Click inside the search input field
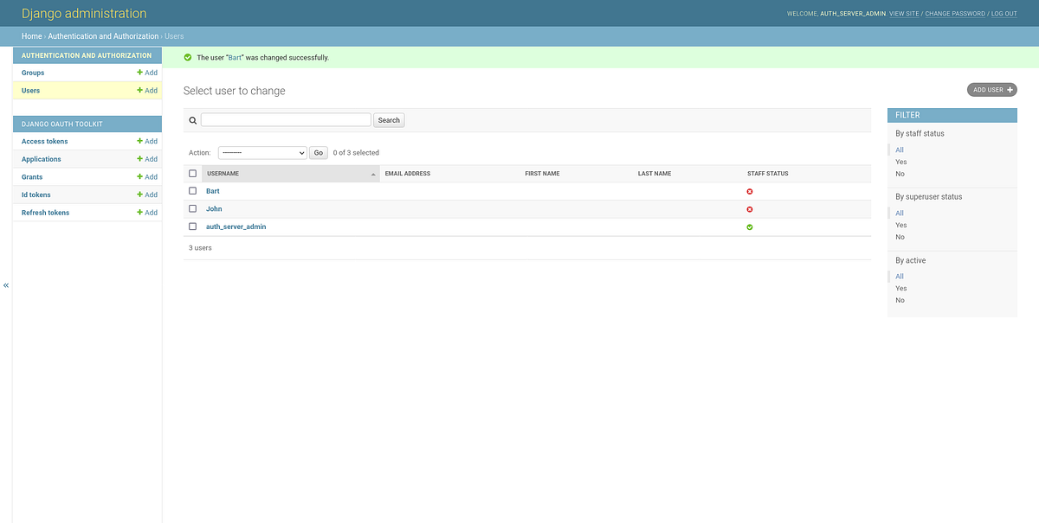 tap(286, 119)
